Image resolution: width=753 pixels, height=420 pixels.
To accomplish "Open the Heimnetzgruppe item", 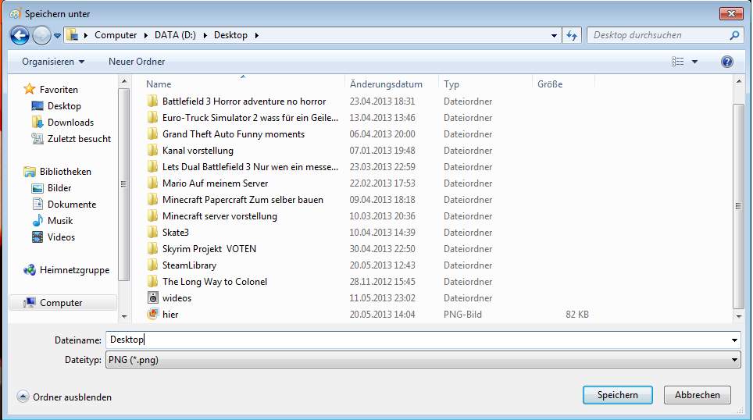I will pos(74,270).
